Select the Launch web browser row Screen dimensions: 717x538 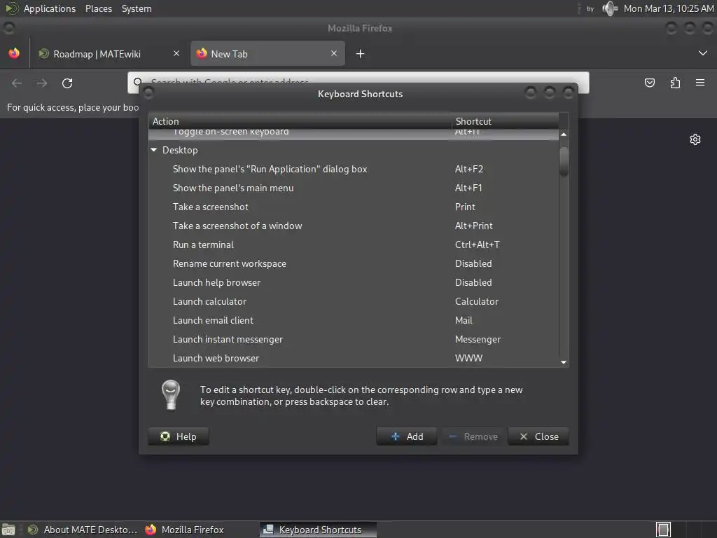354,358
